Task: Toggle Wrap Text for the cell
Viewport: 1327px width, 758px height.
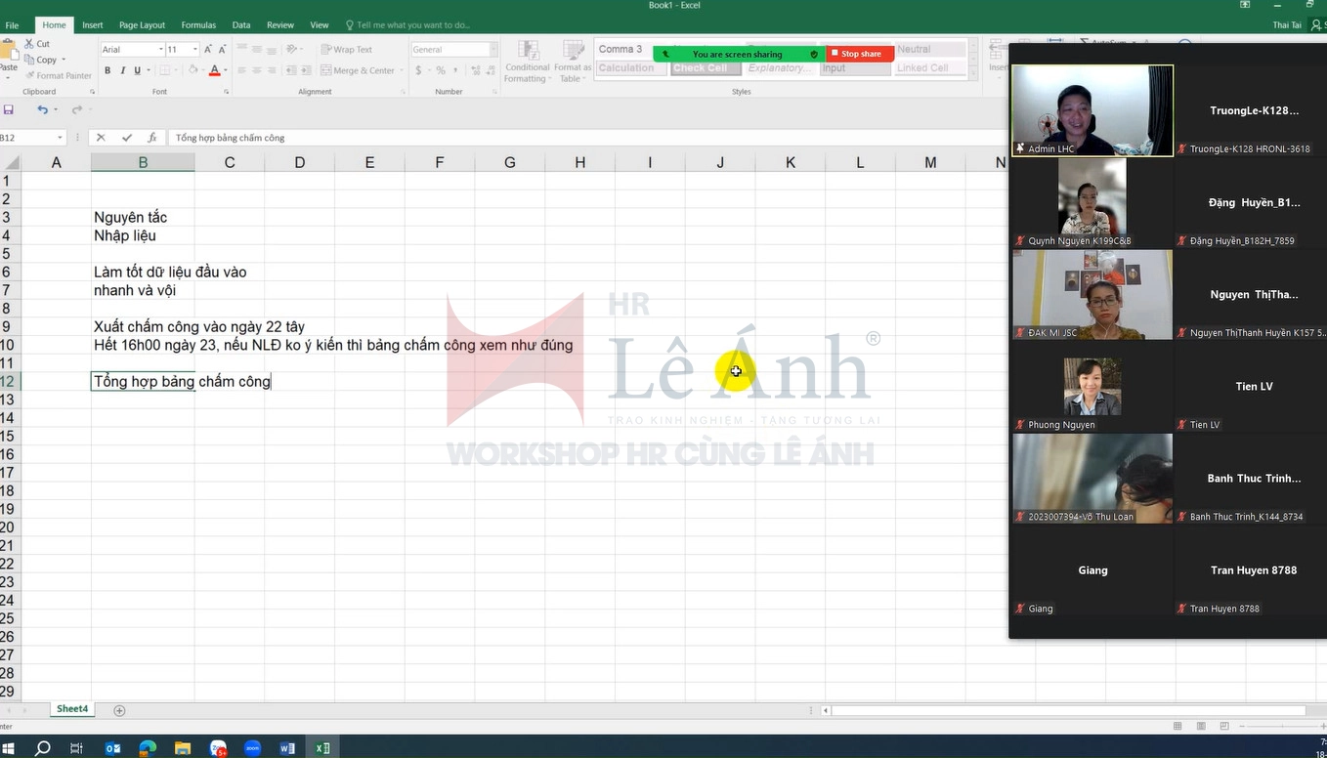Action: pos(347,49)
